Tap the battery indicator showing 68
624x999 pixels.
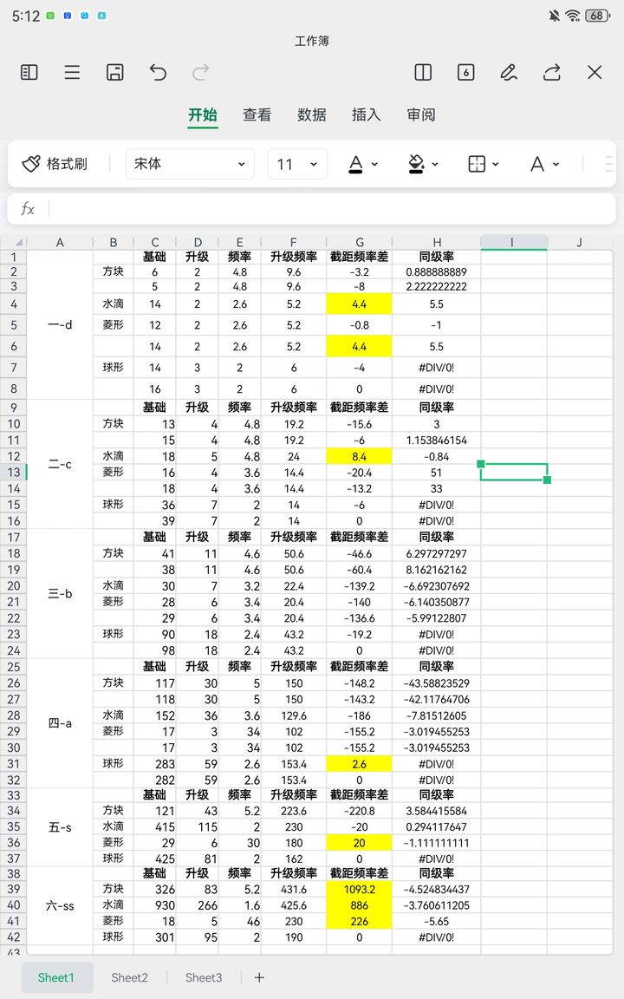[596, 16]
